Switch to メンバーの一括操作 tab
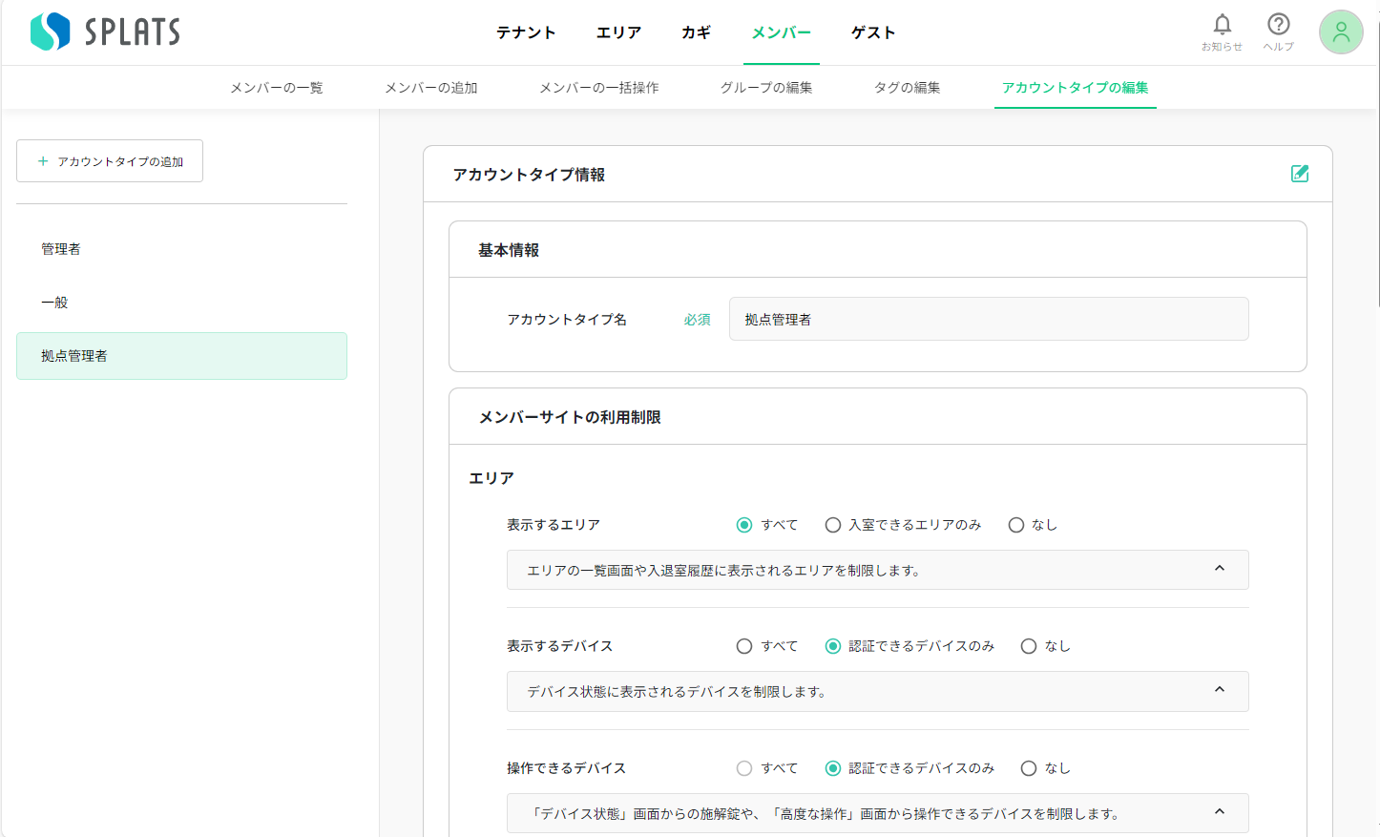 (599, 88)
